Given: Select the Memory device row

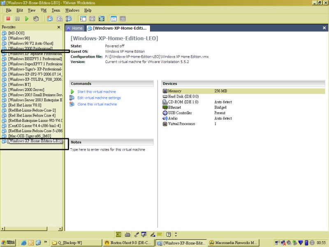Looking at the screenshot, I should [x=243, y=91].
